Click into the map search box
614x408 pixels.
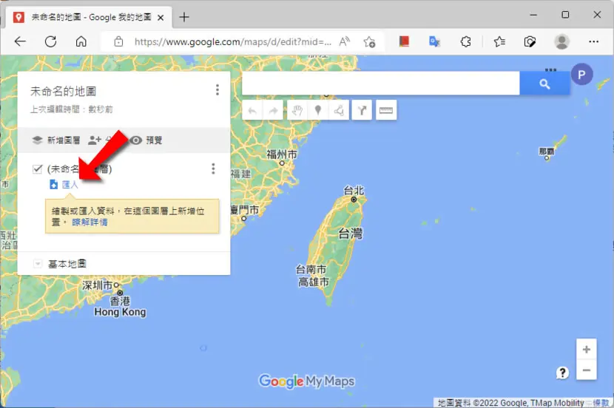pyautogui.click(x=381, y=84)
